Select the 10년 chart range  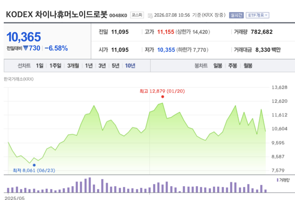click(x=130, y=66)
